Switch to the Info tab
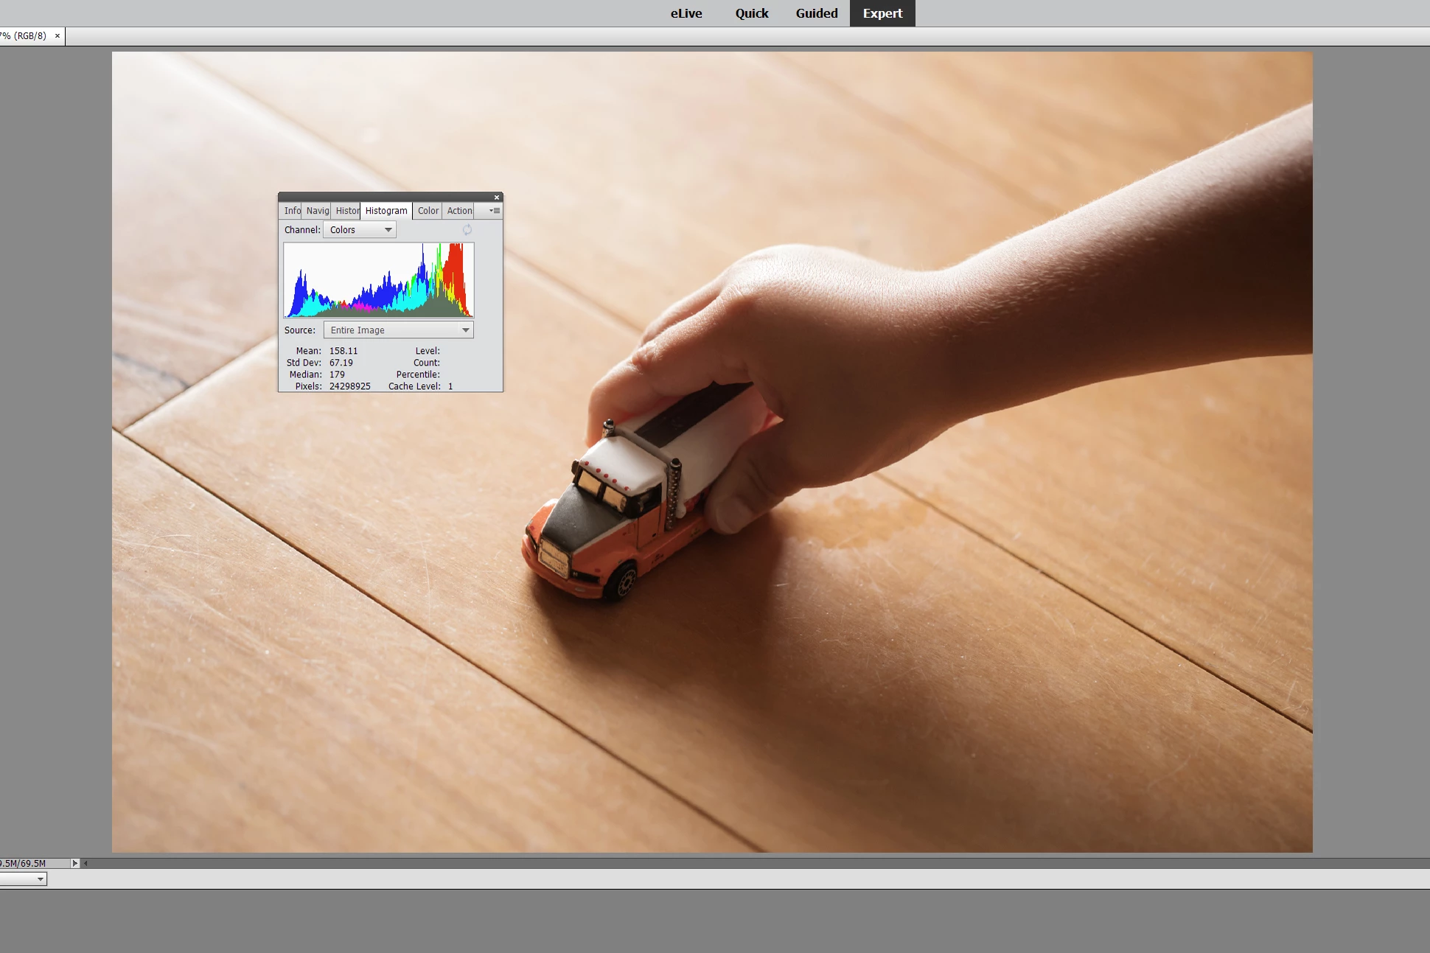Screen dimensions: 1430x953 (x=292, y=211)
